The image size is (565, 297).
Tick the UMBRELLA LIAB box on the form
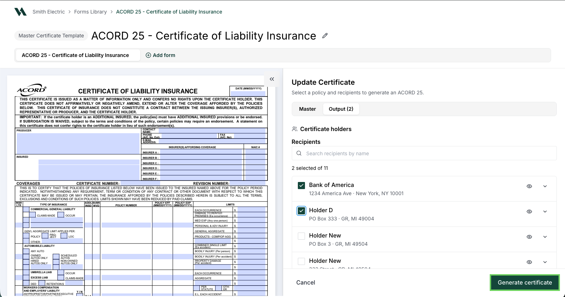pyautogui.click(x=26, y=272)
